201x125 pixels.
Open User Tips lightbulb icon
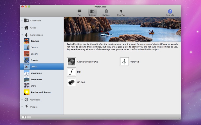[121, 11]
